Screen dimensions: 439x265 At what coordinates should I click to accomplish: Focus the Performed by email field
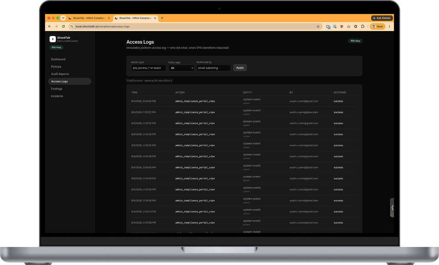tap(213, 68)
